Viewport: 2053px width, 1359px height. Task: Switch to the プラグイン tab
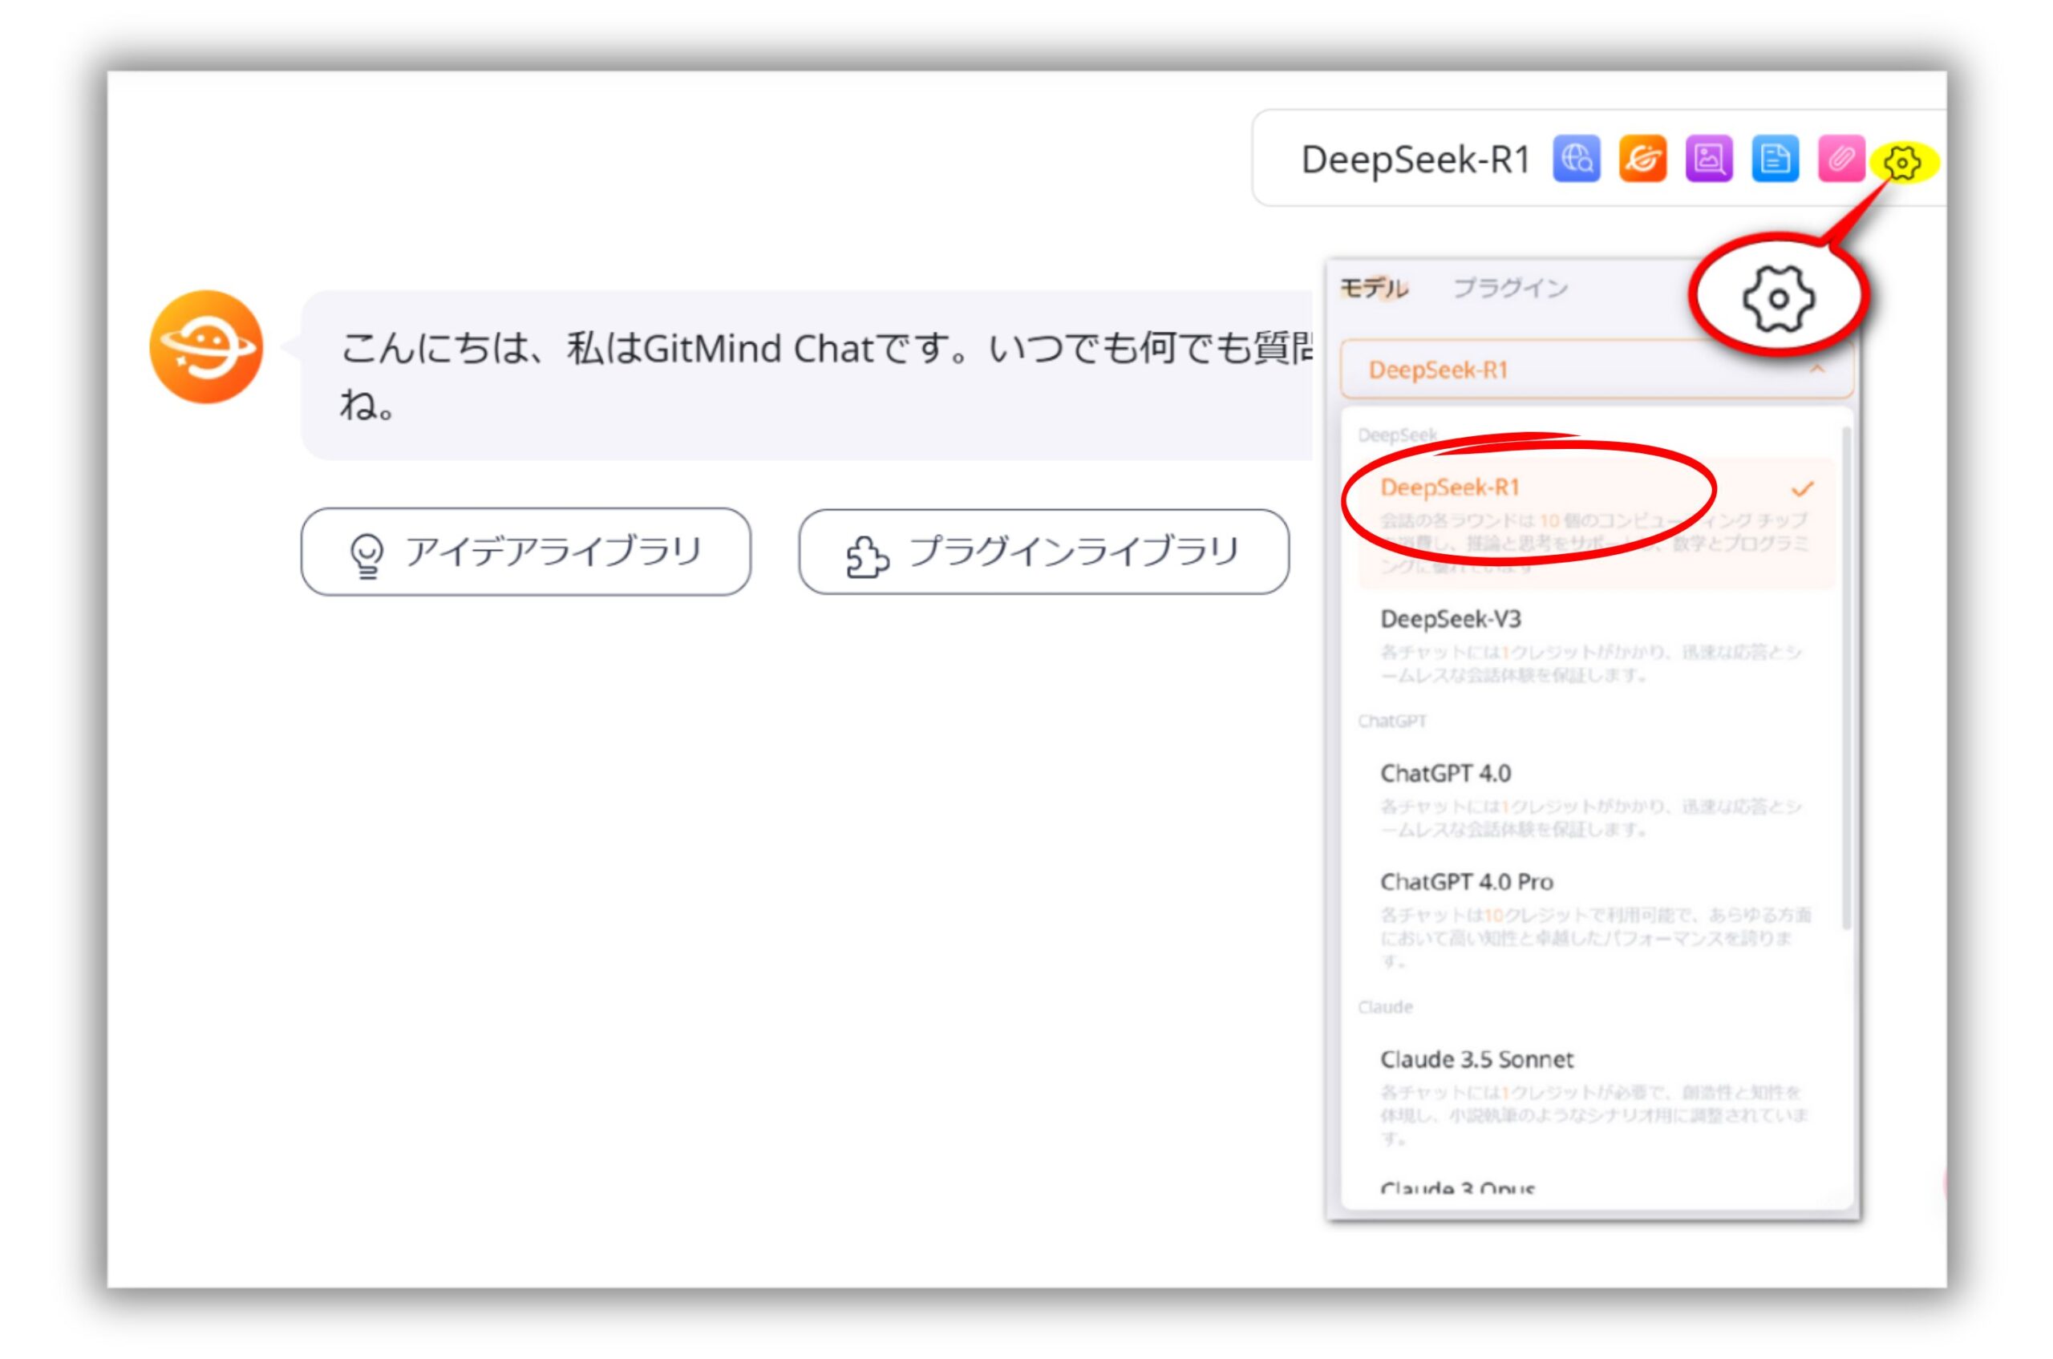click(1510, 288)
